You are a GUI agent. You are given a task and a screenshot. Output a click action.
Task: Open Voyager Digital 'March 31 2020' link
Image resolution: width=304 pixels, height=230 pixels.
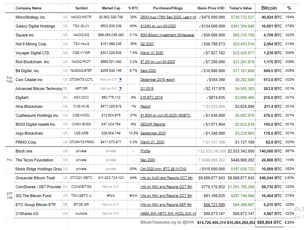pos(152,52)
